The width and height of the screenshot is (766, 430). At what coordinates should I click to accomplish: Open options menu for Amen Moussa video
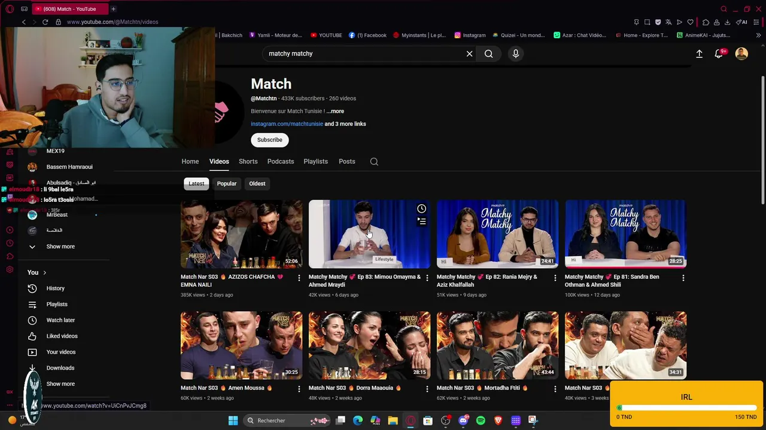[299, 389]
